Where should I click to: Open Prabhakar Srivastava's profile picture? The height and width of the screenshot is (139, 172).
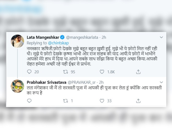pyautogui.click(x=17, y=86)
